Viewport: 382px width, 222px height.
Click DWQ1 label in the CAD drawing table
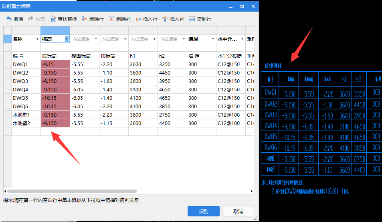tap(271, 93)
